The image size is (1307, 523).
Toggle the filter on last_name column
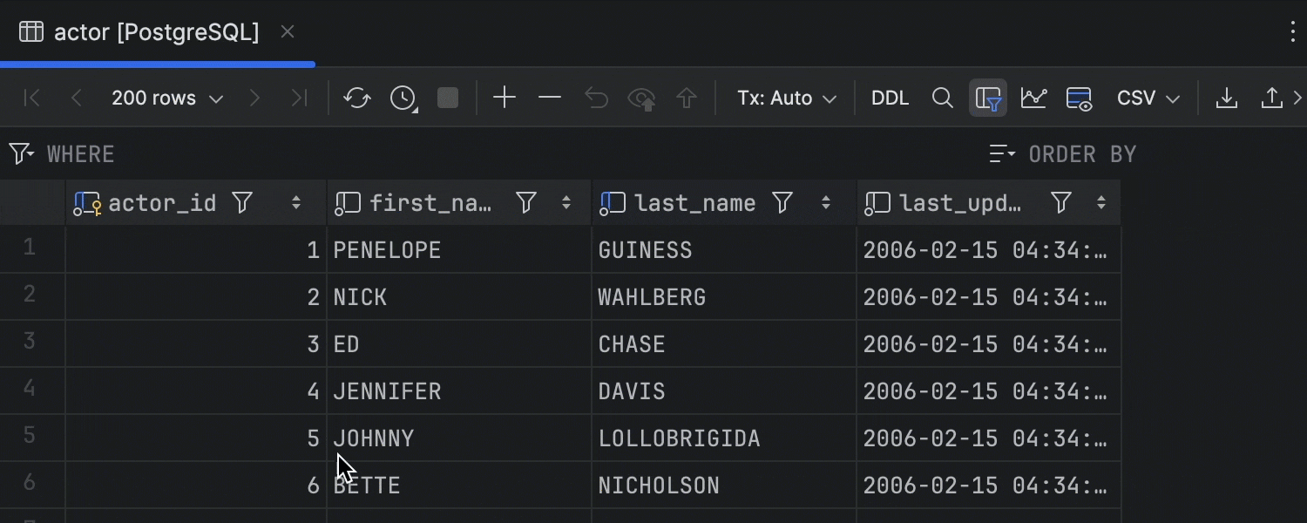782,203
